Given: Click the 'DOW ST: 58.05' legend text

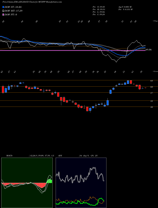Looking at the screenshot, I should pyautogui.click(x=13, y=7).
